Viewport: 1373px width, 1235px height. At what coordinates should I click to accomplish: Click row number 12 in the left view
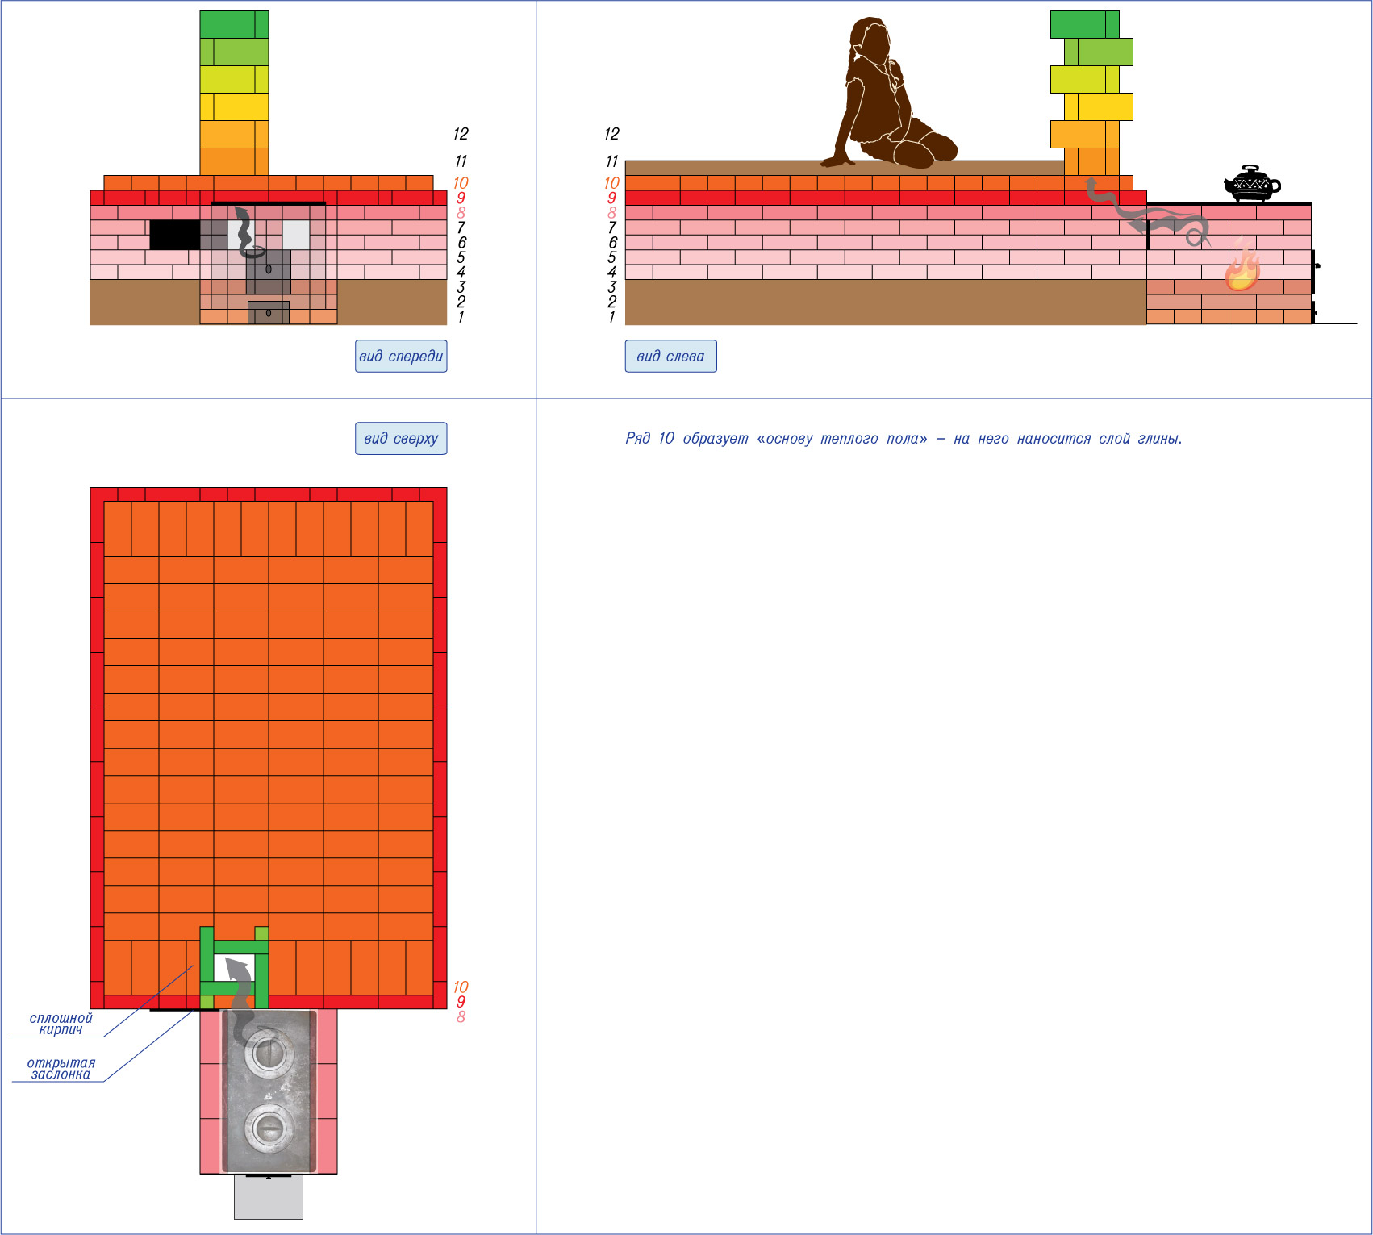(x=611, y=134)
